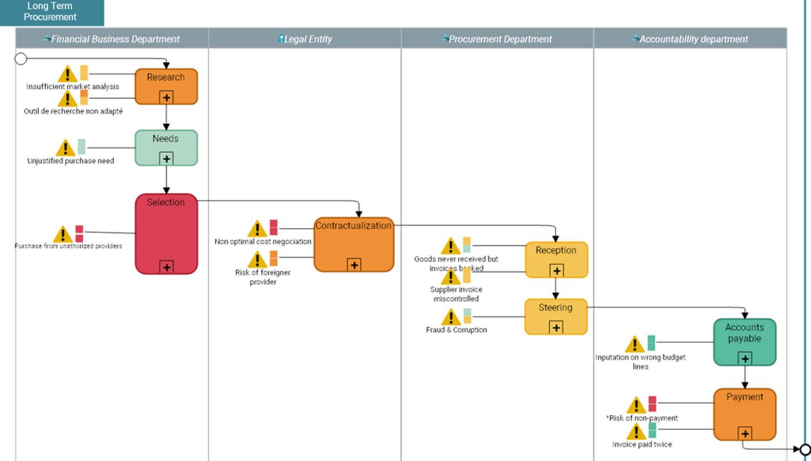Viewport: 811px width, 461px height.
Task: Click the Contractualization task box
Action: [x=354, y=245]
